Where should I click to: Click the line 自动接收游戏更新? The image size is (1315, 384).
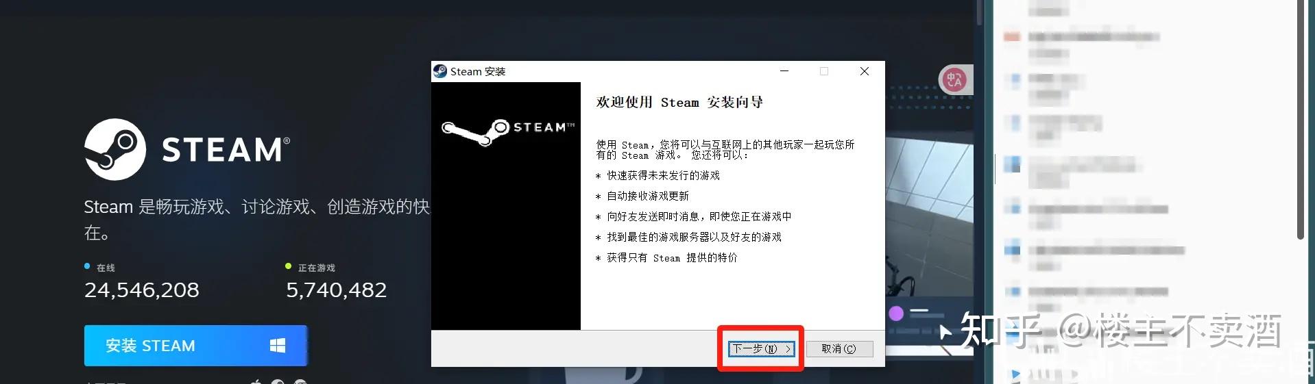coord(648,196)
